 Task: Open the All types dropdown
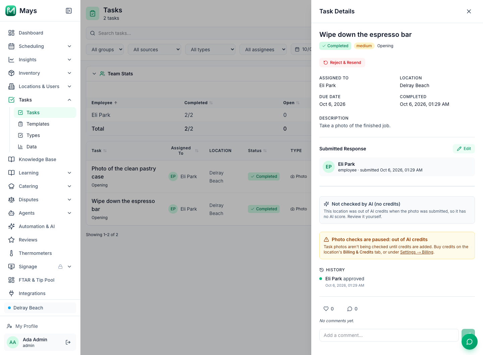[210, 50]
